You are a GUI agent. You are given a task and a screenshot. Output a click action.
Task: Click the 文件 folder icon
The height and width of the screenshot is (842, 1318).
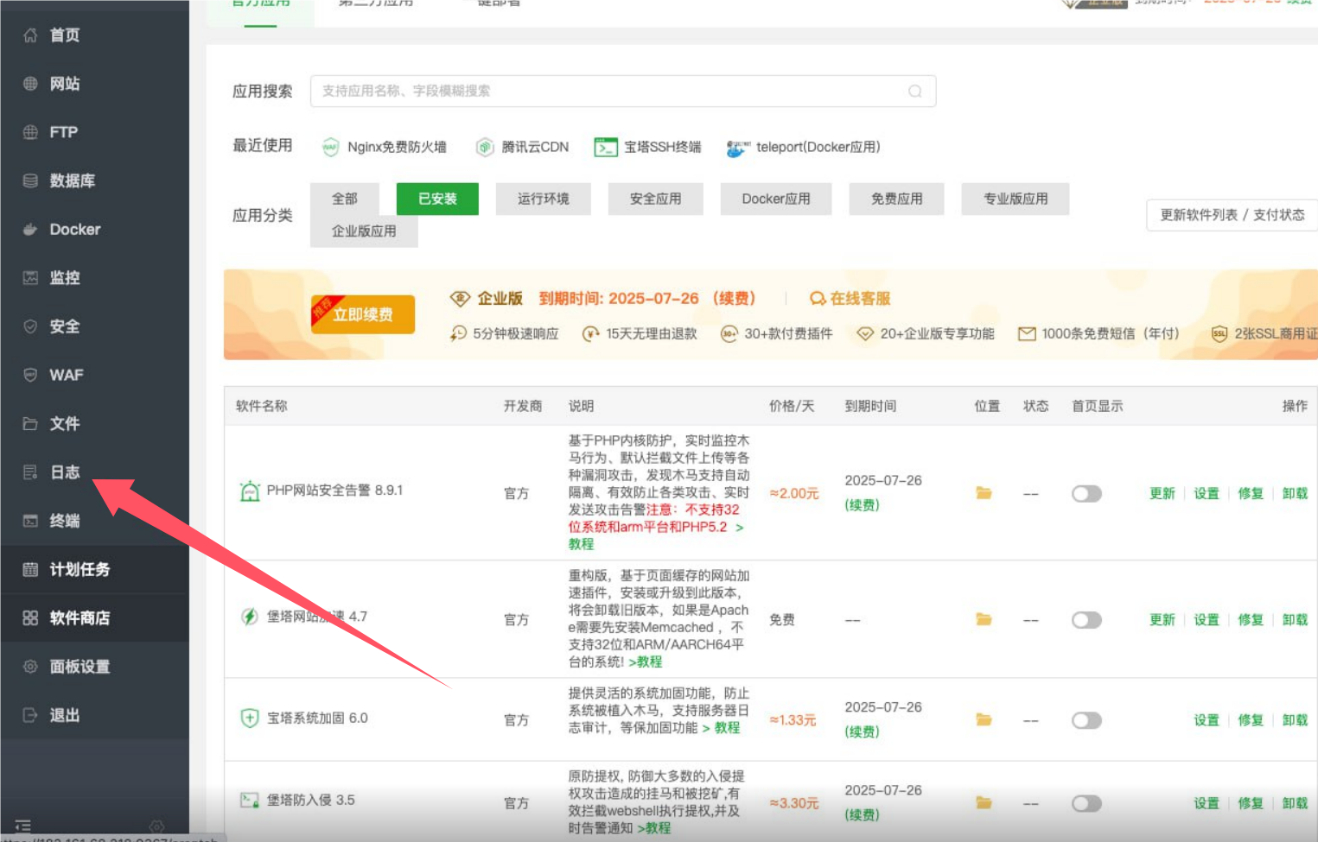click(30, 423)
